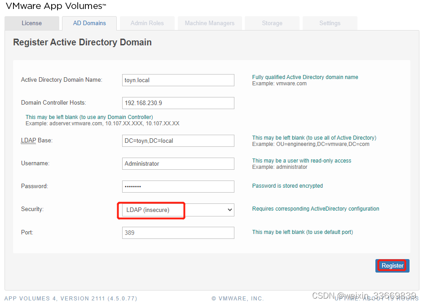Open the License tab
The width and height of the screenshot is (423, 304).
click(x=32, y=23)
